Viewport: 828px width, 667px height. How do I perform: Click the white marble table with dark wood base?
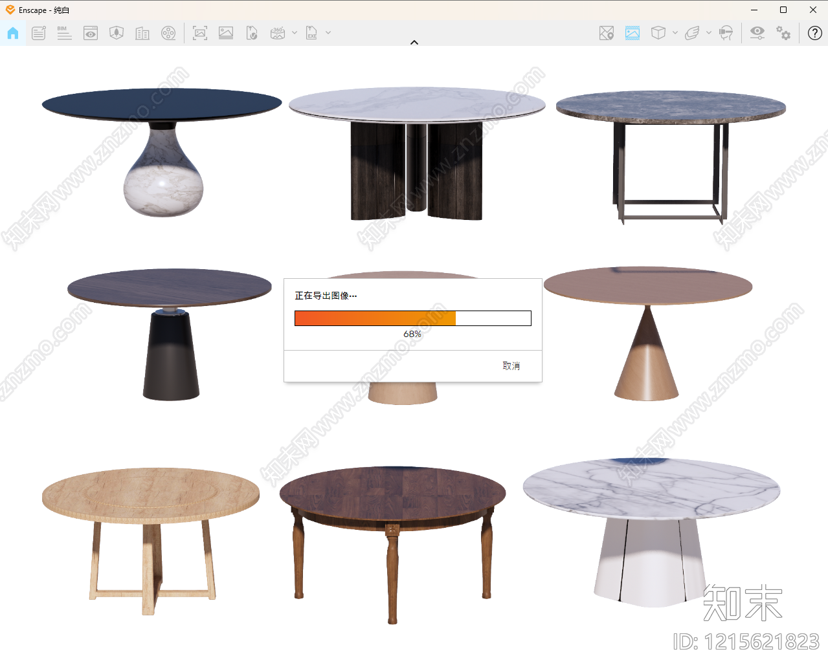tap(417, 154)
